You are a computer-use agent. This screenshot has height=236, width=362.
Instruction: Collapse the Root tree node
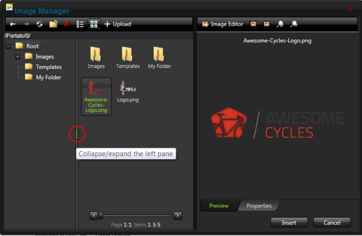click(8, 46)
